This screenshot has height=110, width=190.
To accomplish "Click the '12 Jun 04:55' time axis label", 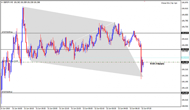I will pos(123,108).
